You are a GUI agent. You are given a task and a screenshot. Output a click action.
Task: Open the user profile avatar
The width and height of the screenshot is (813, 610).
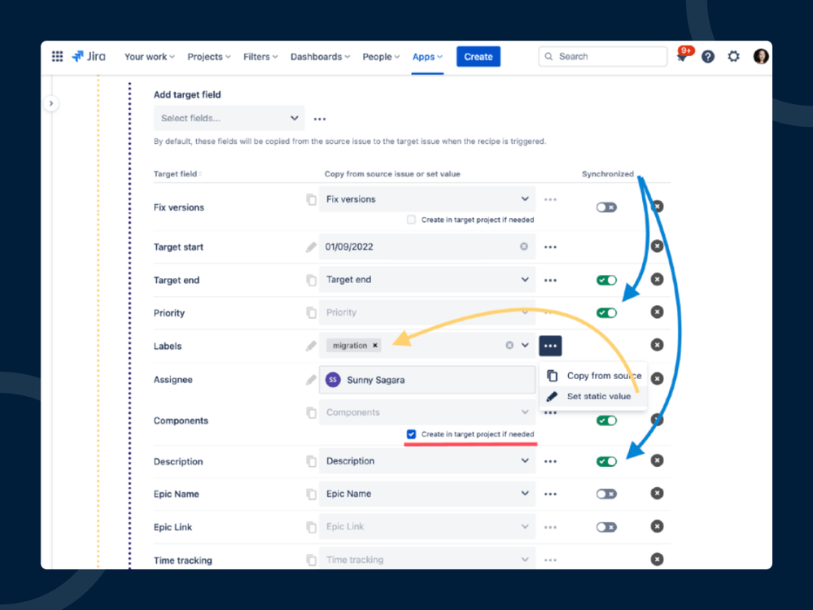pos(761,56)
